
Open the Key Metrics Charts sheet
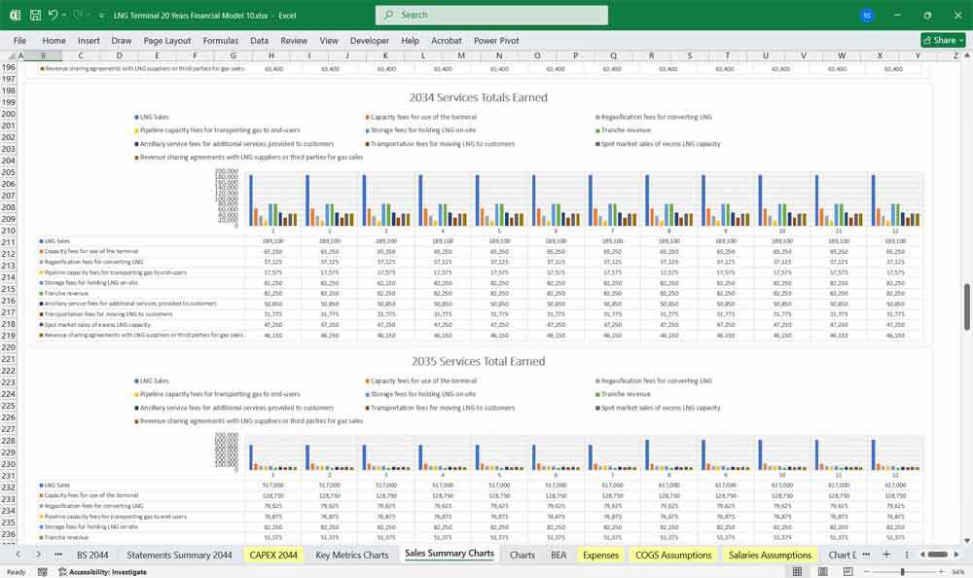click(352, 555)
